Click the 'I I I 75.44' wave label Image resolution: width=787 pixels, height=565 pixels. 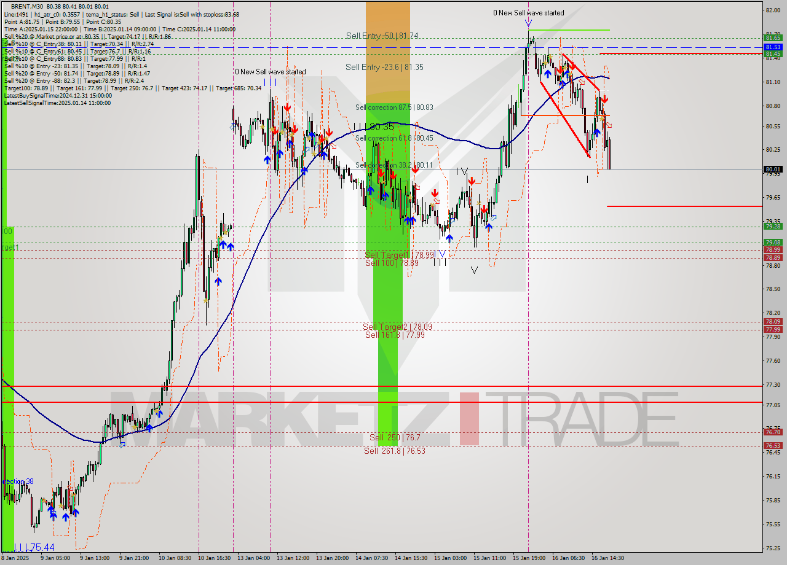(34, 547)
